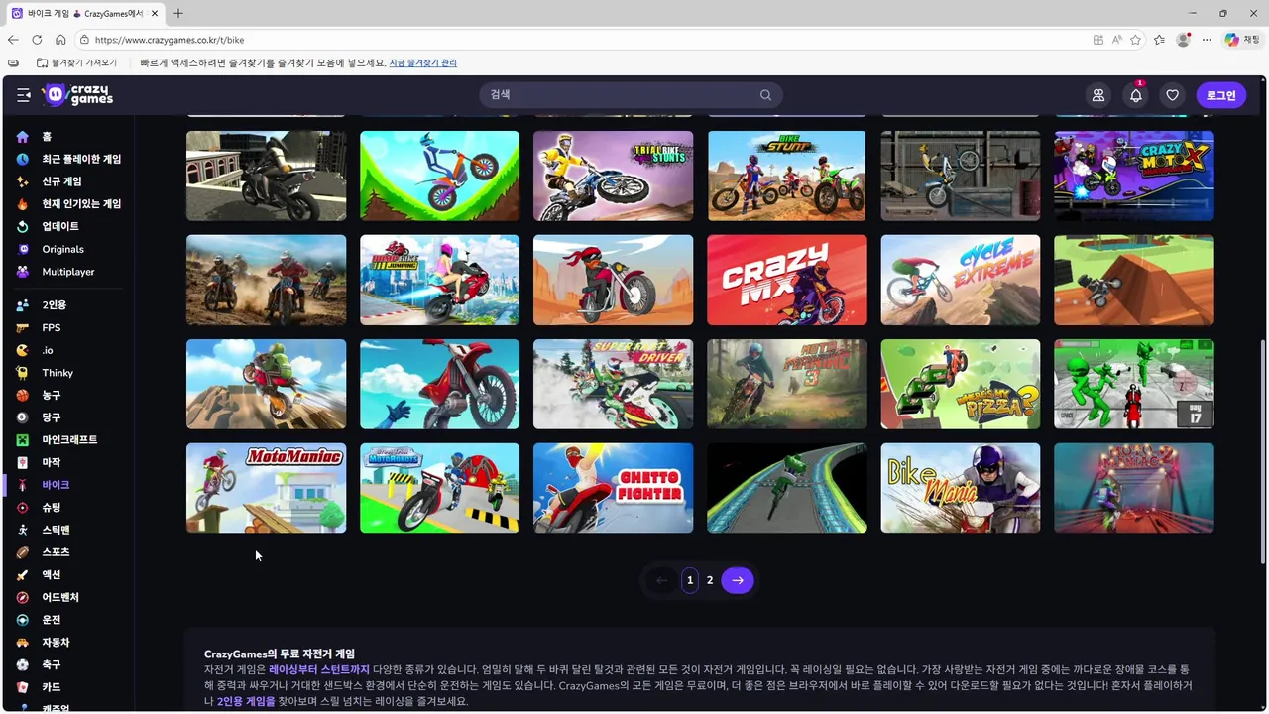Select the 액션 action icon
The height and width of the screenshot is (714, 1269).
[x=23, y=575]
